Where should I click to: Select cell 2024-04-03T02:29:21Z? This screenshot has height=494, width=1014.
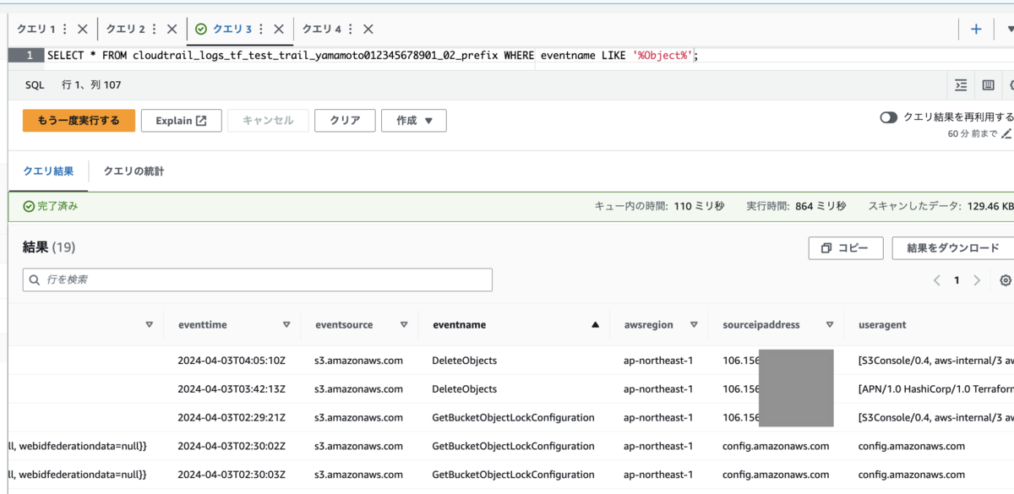232,418
